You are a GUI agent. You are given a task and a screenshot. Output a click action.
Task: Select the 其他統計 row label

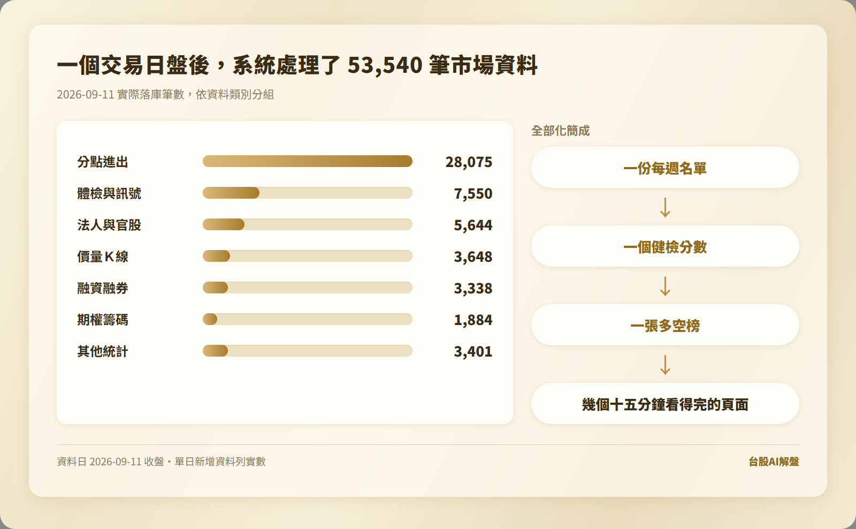click(103, 351)
